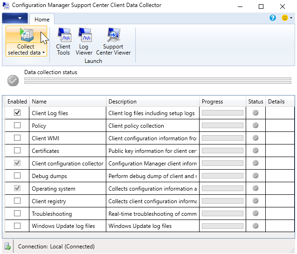Check the Windows Update log files box

pyautogui.click(x=17, y=226)
